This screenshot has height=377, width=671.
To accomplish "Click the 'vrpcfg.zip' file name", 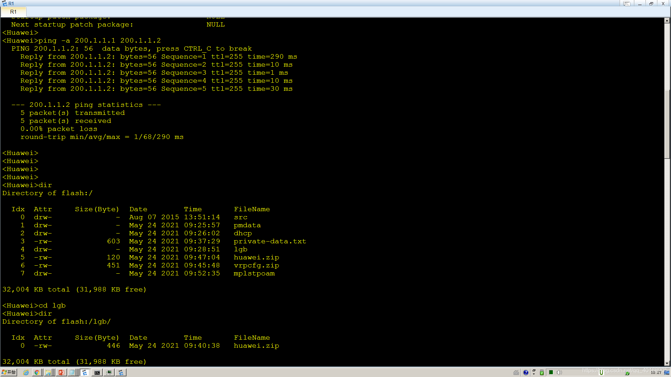I will (x=256, y=265).
